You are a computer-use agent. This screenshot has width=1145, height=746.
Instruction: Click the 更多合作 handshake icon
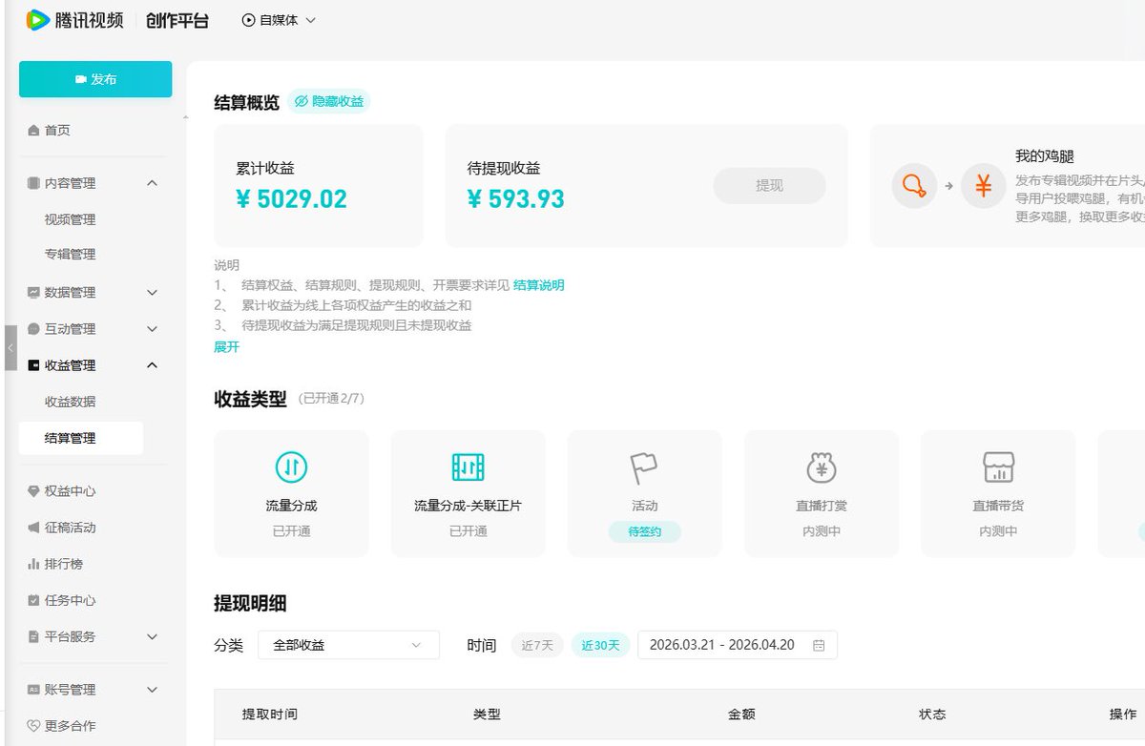point(33,726)
